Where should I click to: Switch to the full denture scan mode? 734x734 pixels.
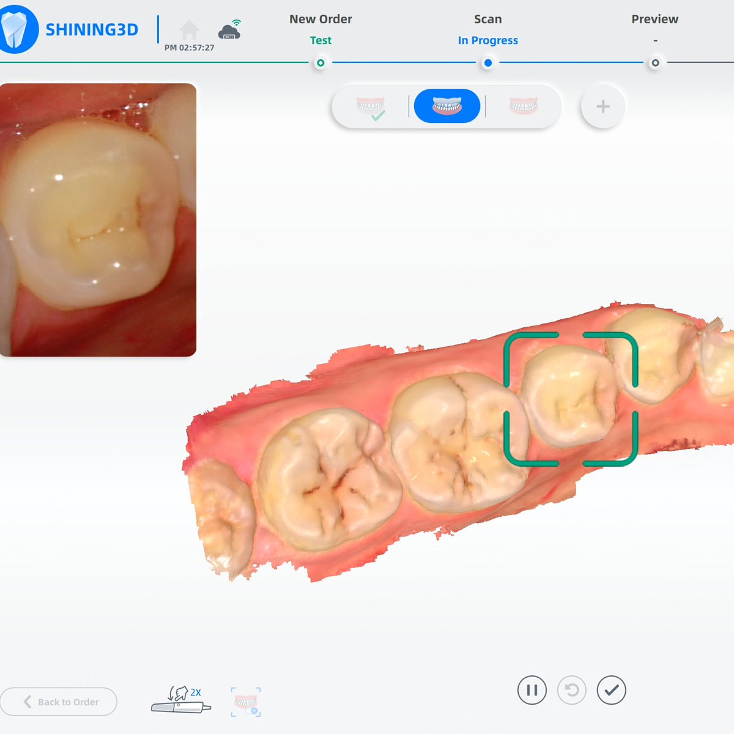447,105
